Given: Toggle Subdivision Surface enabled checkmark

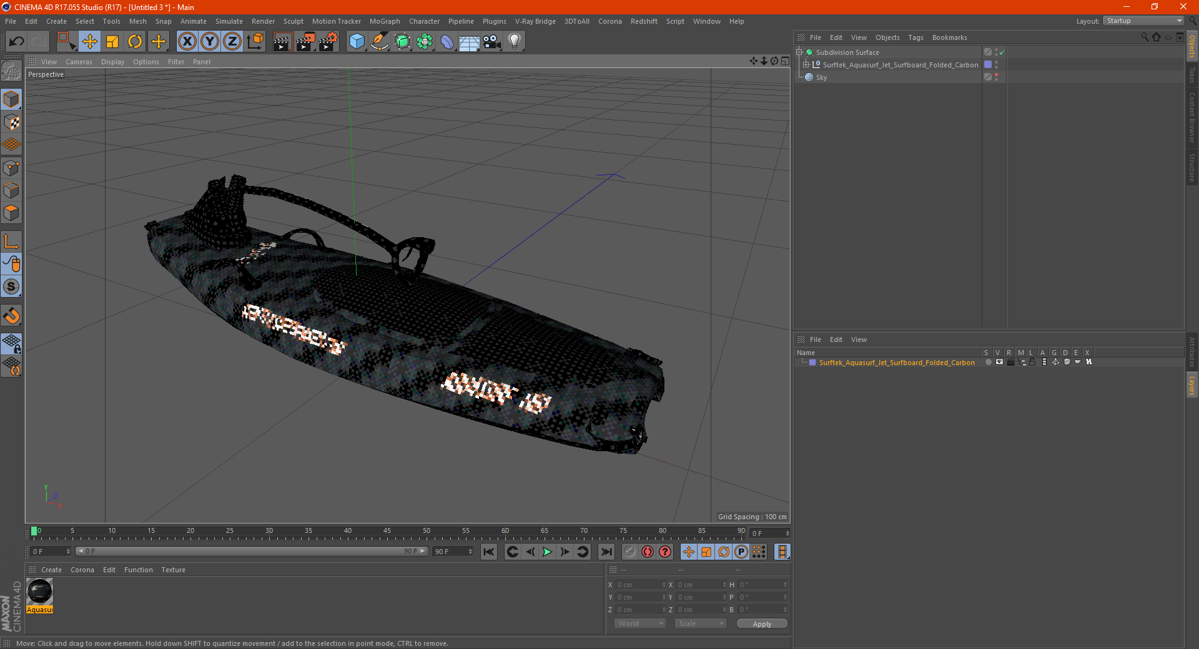Looking at the screenshot, I should (x=1002, y=52).
